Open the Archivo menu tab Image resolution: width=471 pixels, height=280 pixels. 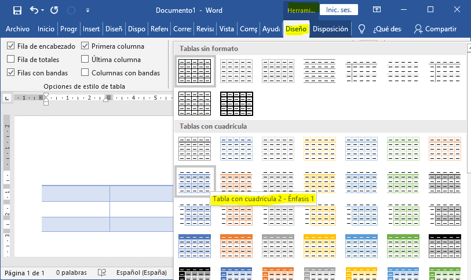[x=17, y=29]
